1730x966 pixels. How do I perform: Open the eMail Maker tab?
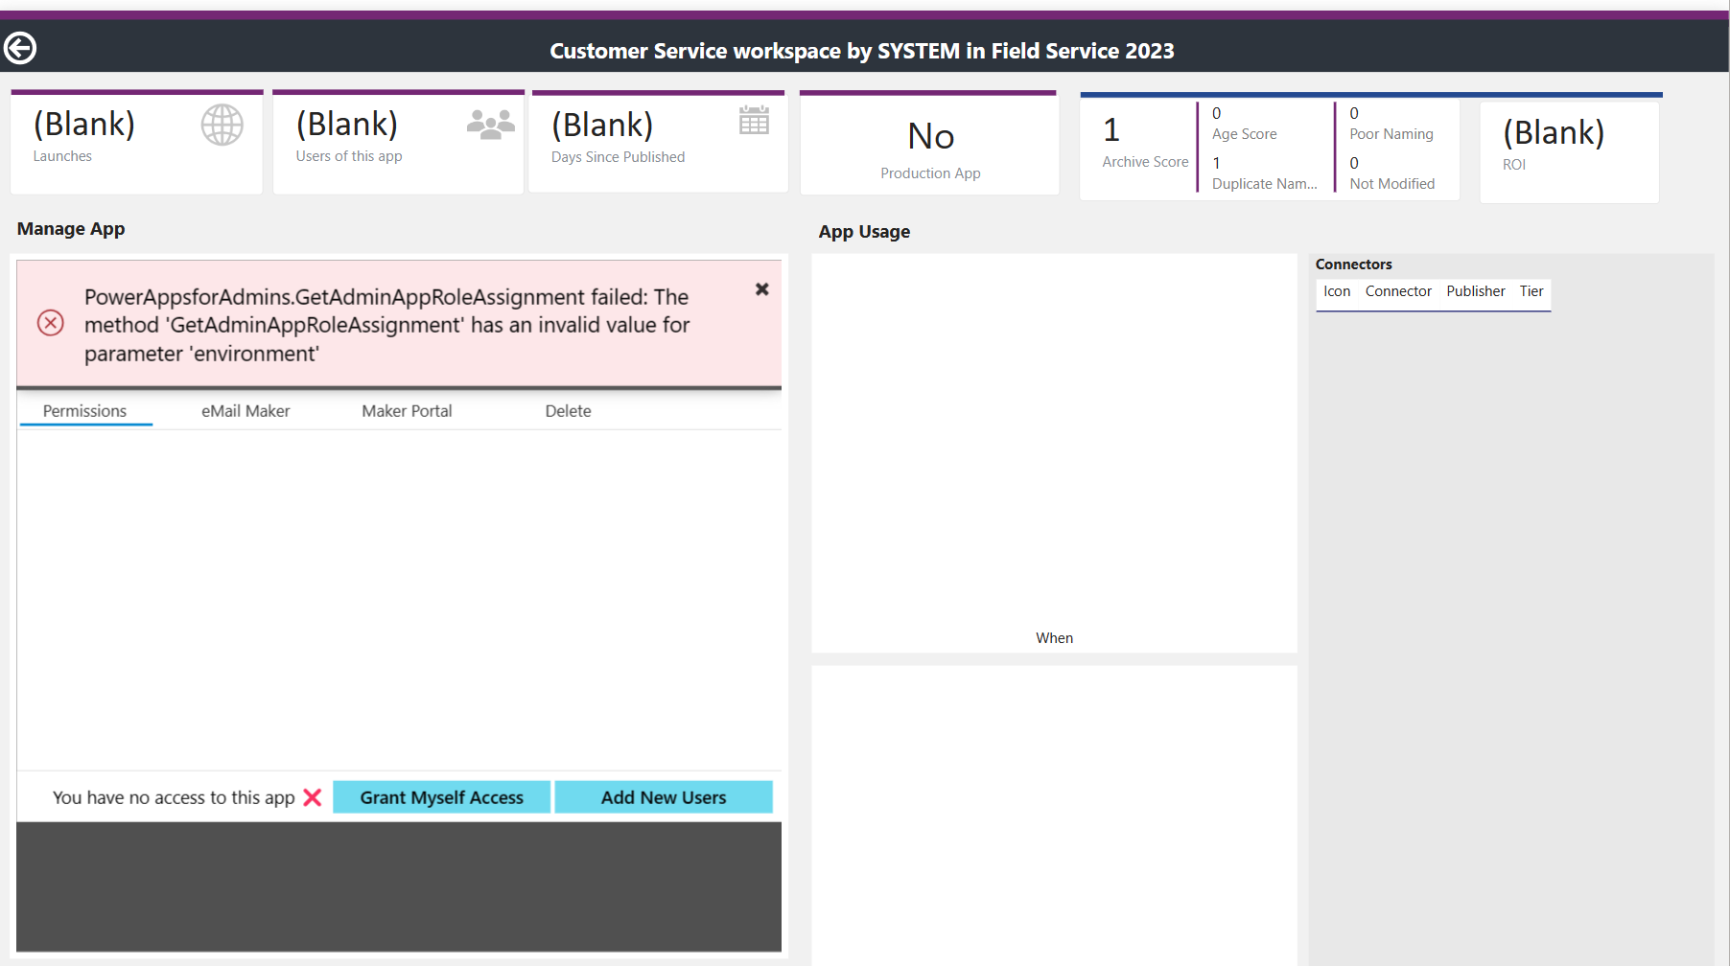pos(245,410)
